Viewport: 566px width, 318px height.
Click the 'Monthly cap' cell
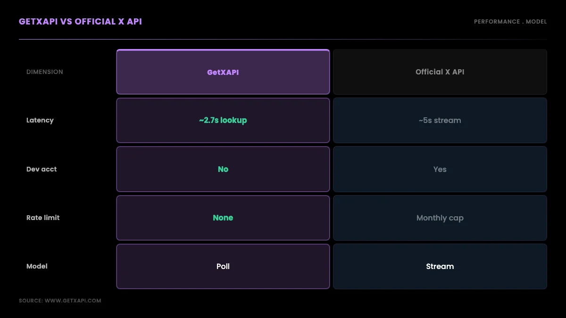coord(440,218)
